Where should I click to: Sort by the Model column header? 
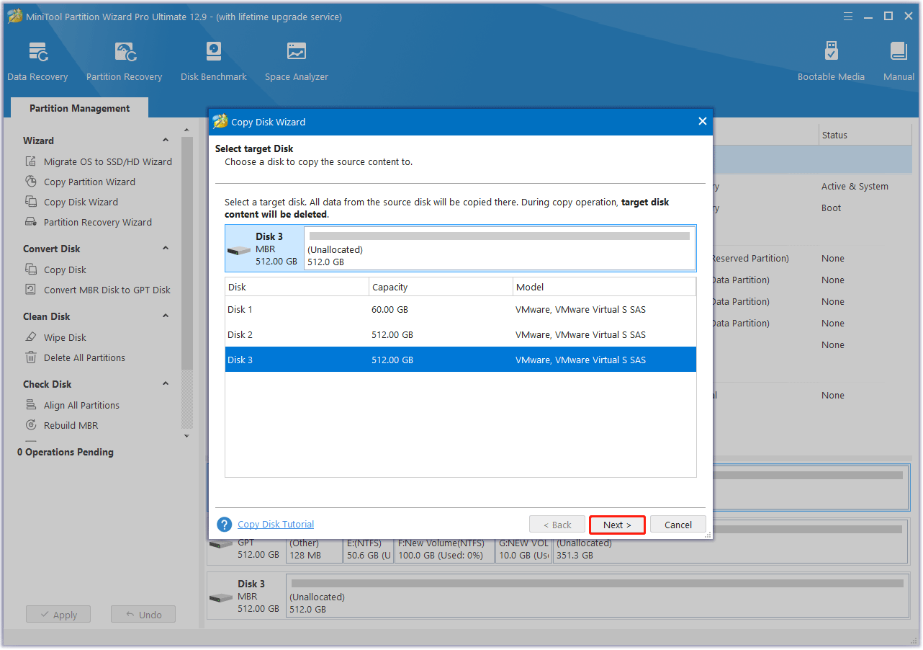605,287
